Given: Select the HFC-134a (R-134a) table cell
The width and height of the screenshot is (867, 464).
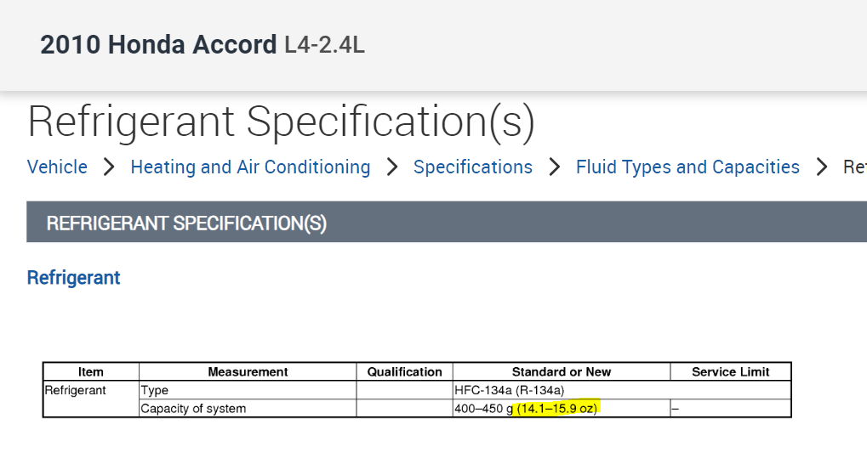Looking at the screenshot, I should click(511, 390).
